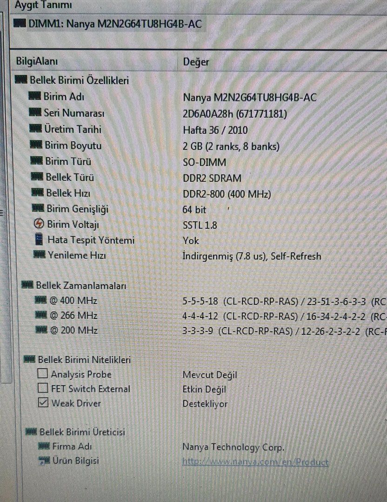Image resolution: width=387 pixels, height=502 pixels.
Task: Select the Üretim Tarihi label
Action: pos(73,129)
